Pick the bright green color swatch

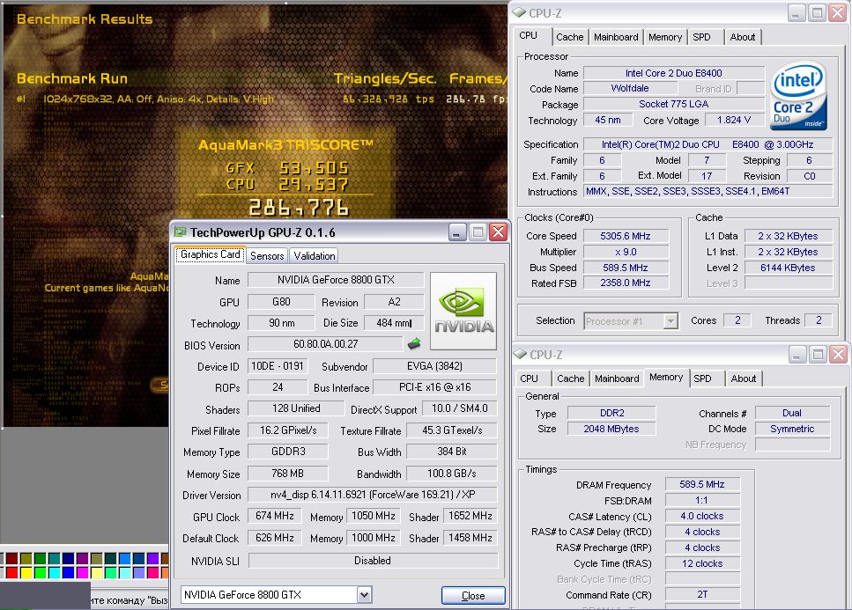point(40,572)
